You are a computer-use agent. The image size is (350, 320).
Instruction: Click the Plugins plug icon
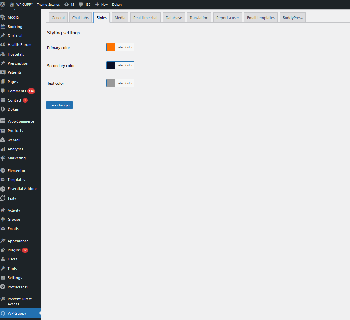(x=3, y=250)
